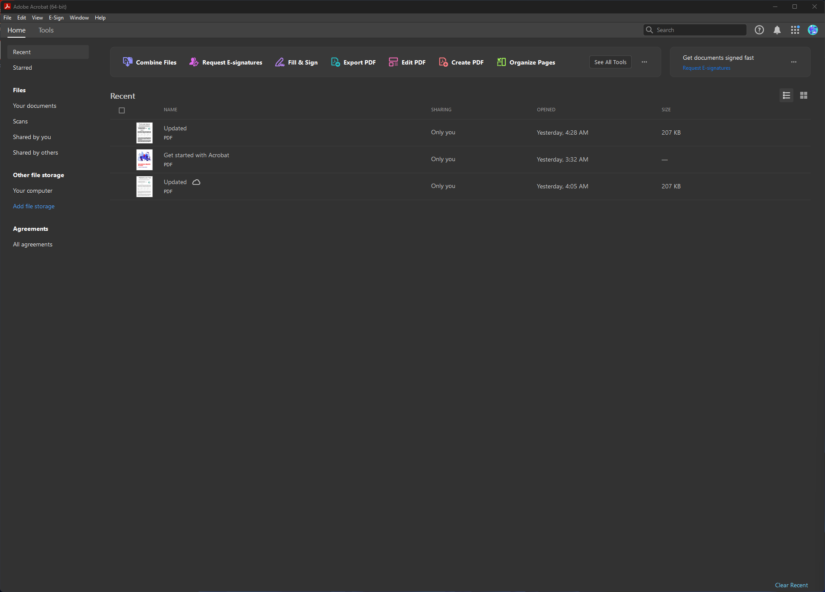The height and width of the screenshot is (592, 825).
Task: Switch to list view layout
Action: coord(786,95)
